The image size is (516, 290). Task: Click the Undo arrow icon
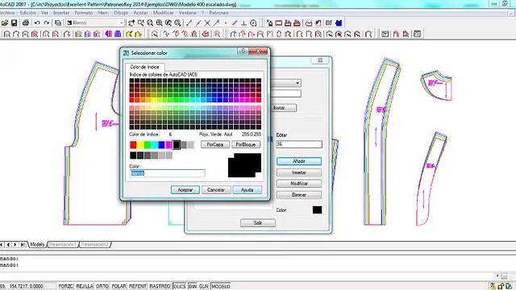pos(37,23)
